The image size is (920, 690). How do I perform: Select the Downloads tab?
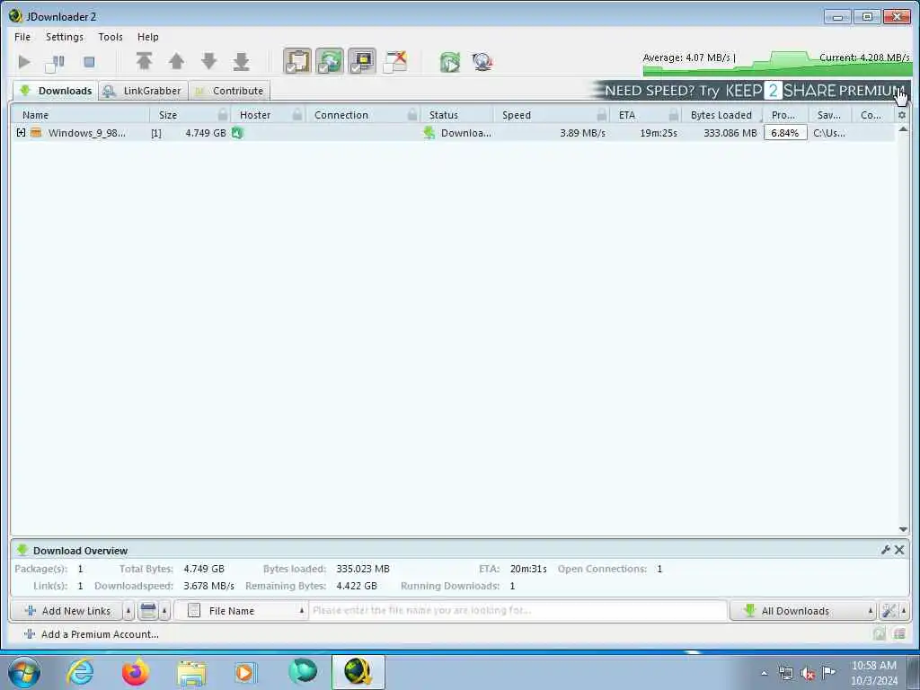(x=55, y=91)
